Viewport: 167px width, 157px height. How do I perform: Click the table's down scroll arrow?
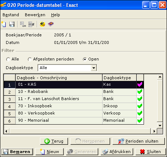coord(160,126)
